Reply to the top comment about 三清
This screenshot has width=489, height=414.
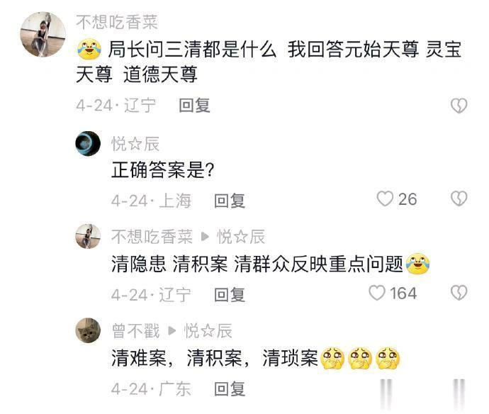click(194, 106)
